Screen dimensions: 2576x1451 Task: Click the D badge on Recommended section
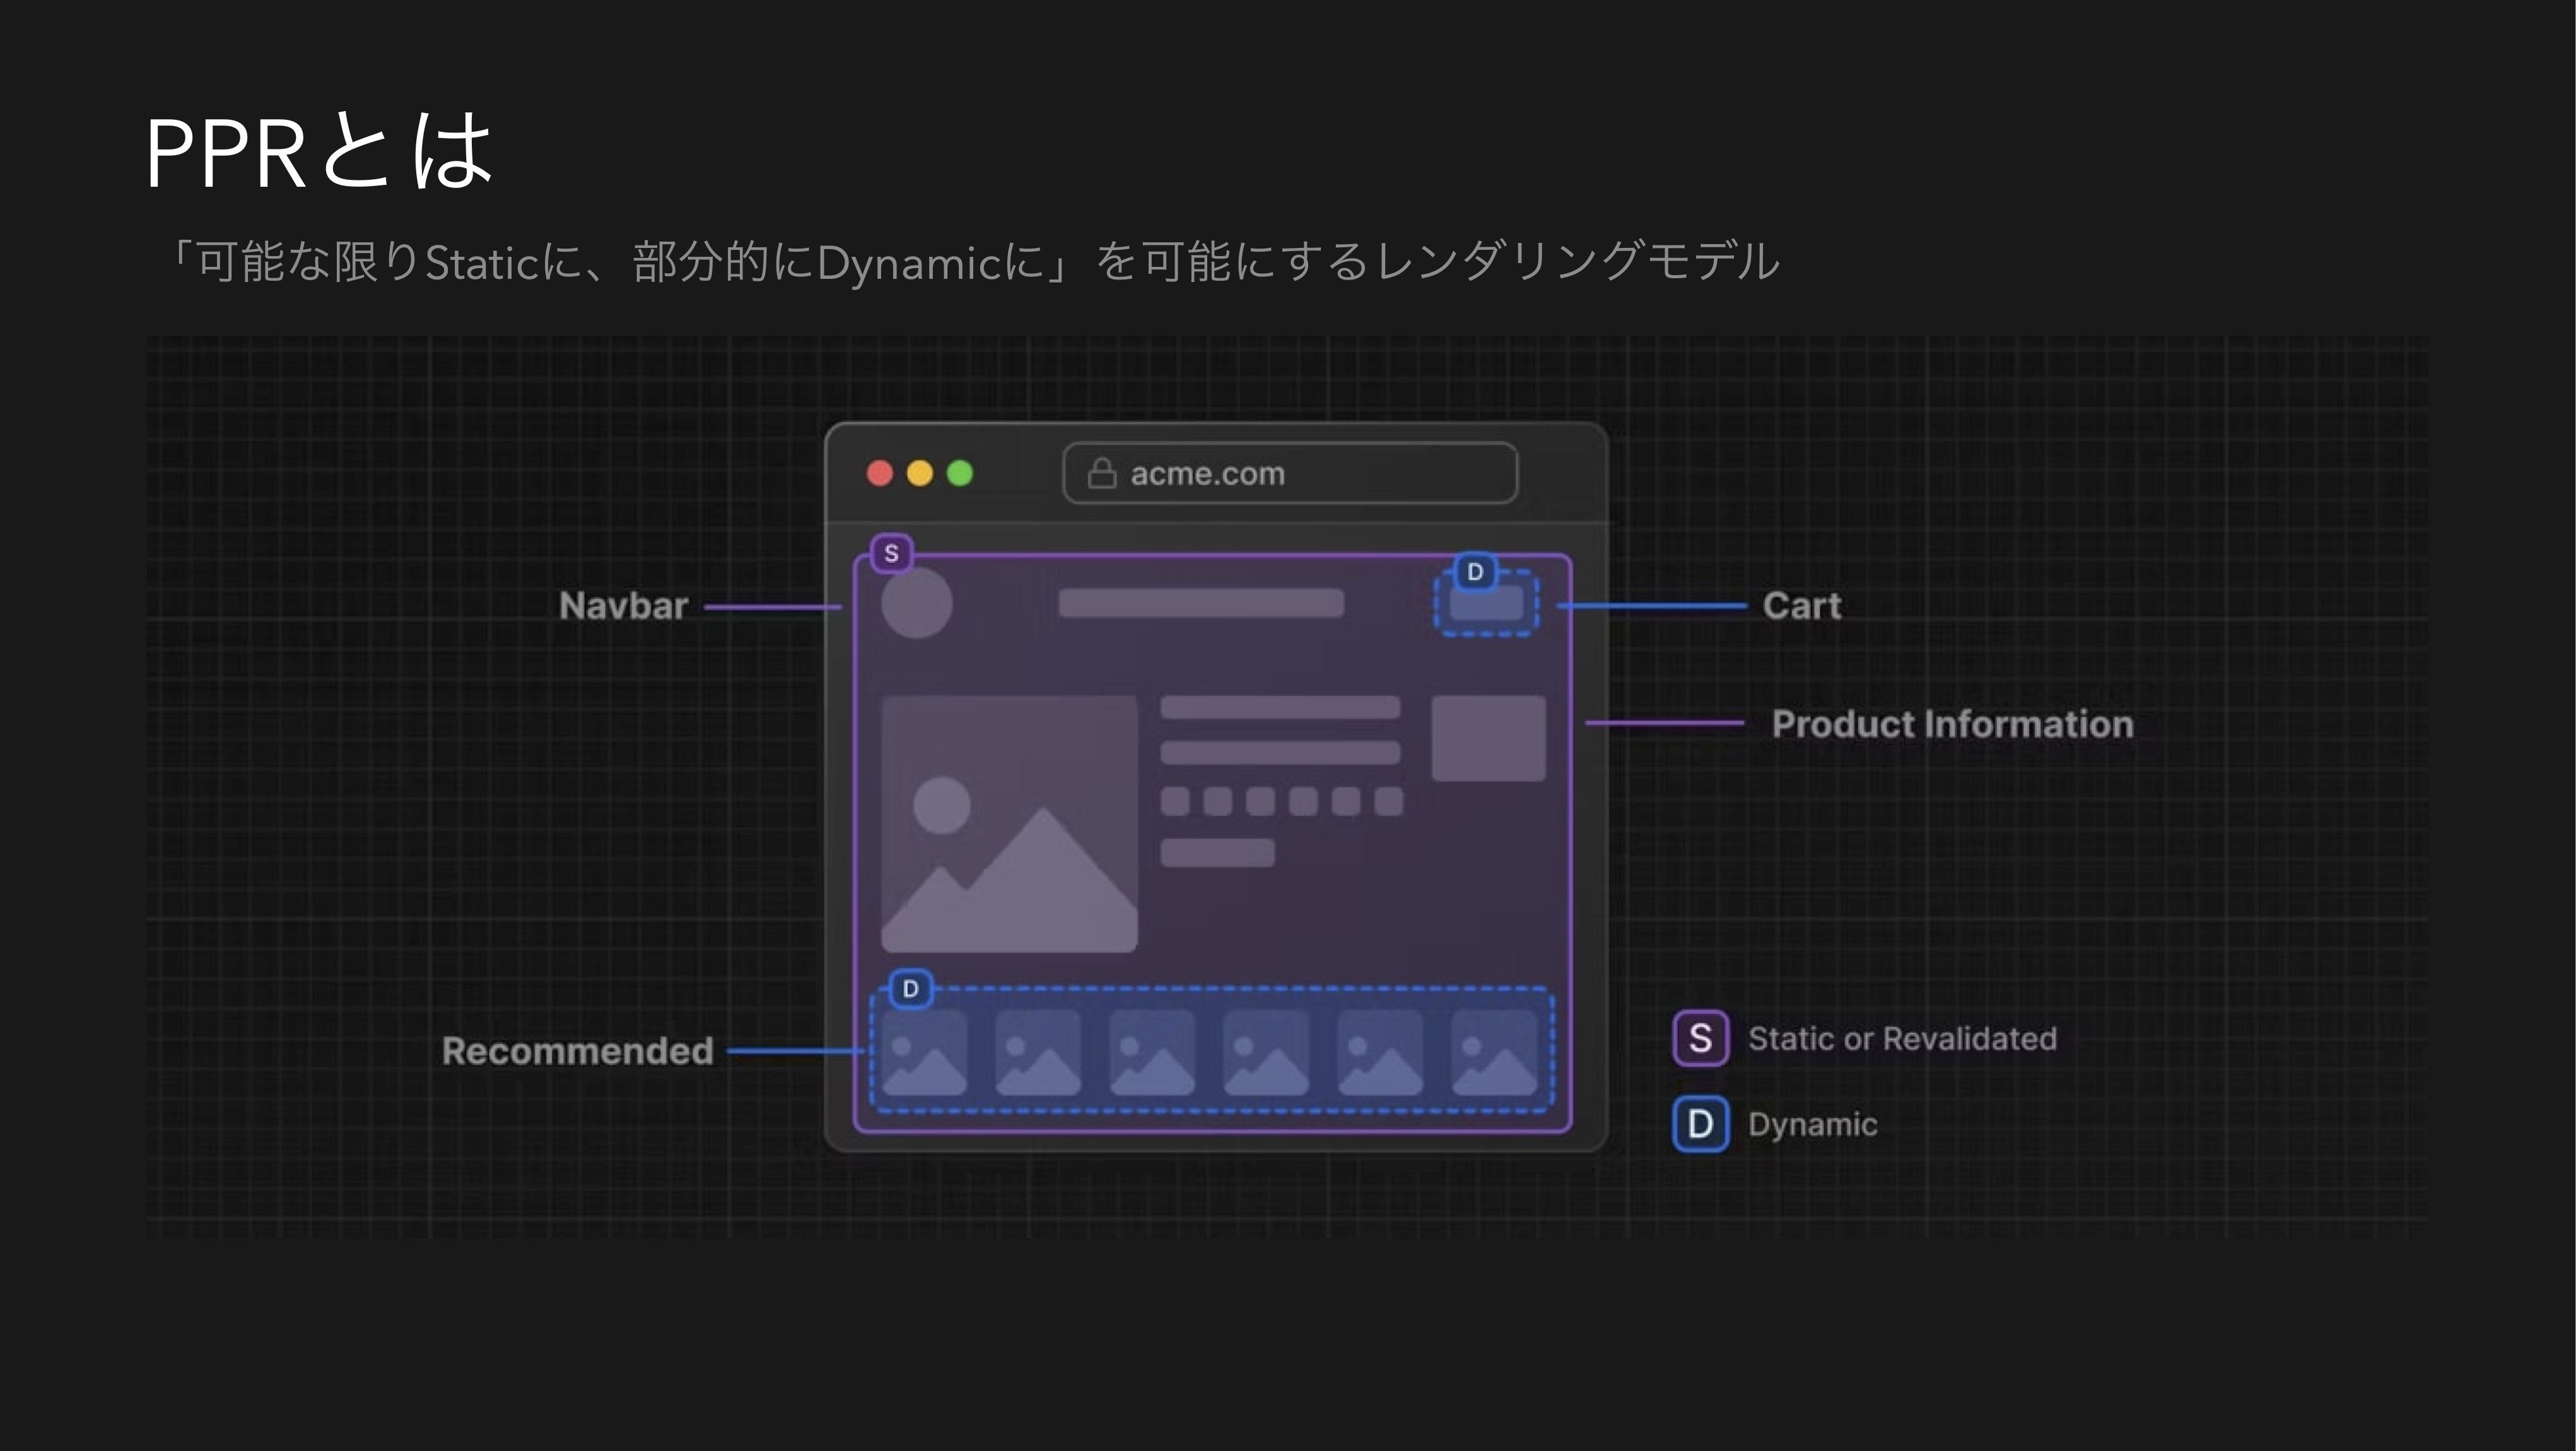point(910,989)
